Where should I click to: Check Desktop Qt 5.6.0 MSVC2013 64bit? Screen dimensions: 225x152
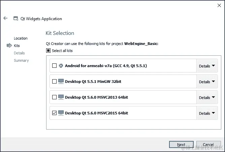point(54,97)
